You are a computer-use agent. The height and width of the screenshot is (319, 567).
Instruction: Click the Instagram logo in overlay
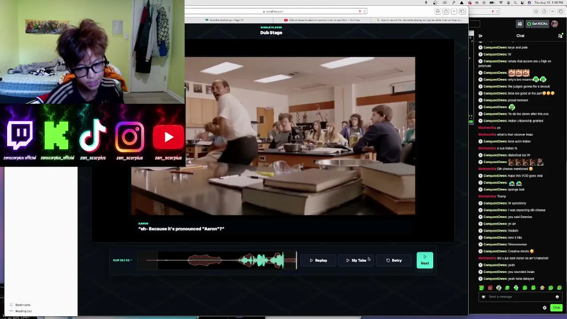[x=129, y=136]
